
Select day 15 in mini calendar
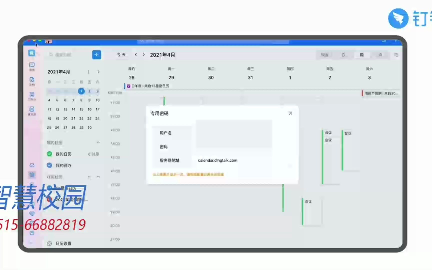[81, 109]
